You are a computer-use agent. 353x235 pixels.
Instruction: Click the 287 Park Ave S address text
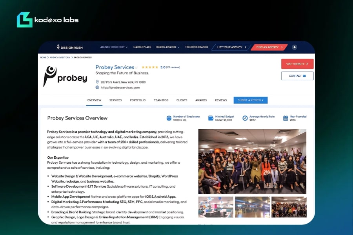[x=123, y=82]
